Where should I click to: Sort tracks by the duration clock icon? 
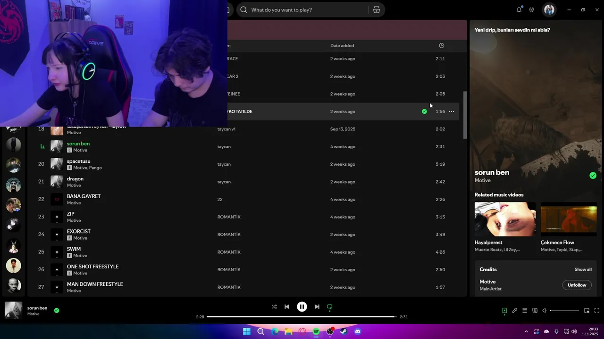click(442, 46)
